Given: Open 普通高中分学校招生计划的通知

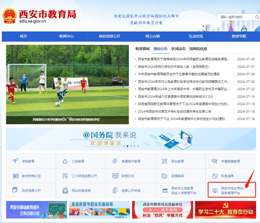Looking at the screenshot, I should pyautogui.click(x=181, y=119).
